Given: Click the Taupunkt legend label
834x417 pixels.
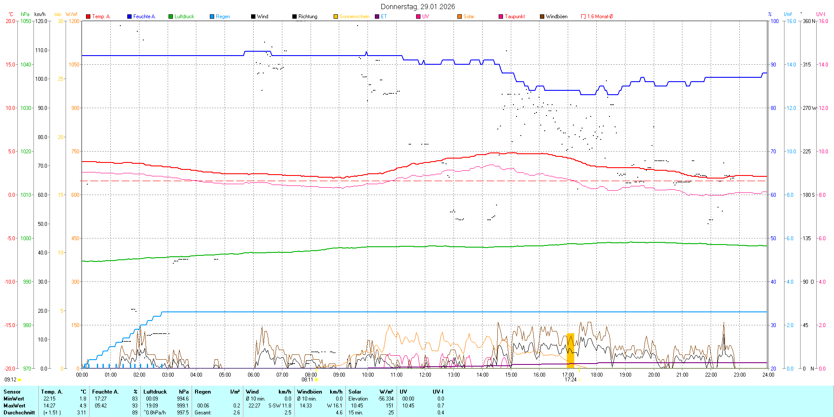Looking at the screenshot, I should tap(515, 17).
